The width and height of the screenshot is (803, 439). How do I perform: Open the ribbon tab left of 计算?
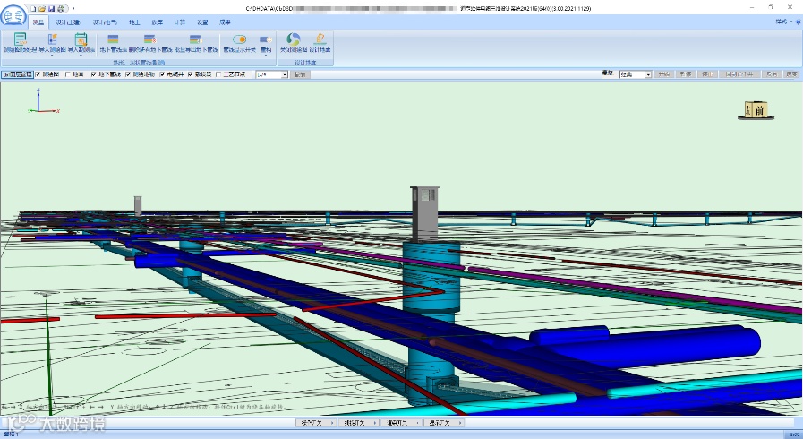[x=158, y=22]
